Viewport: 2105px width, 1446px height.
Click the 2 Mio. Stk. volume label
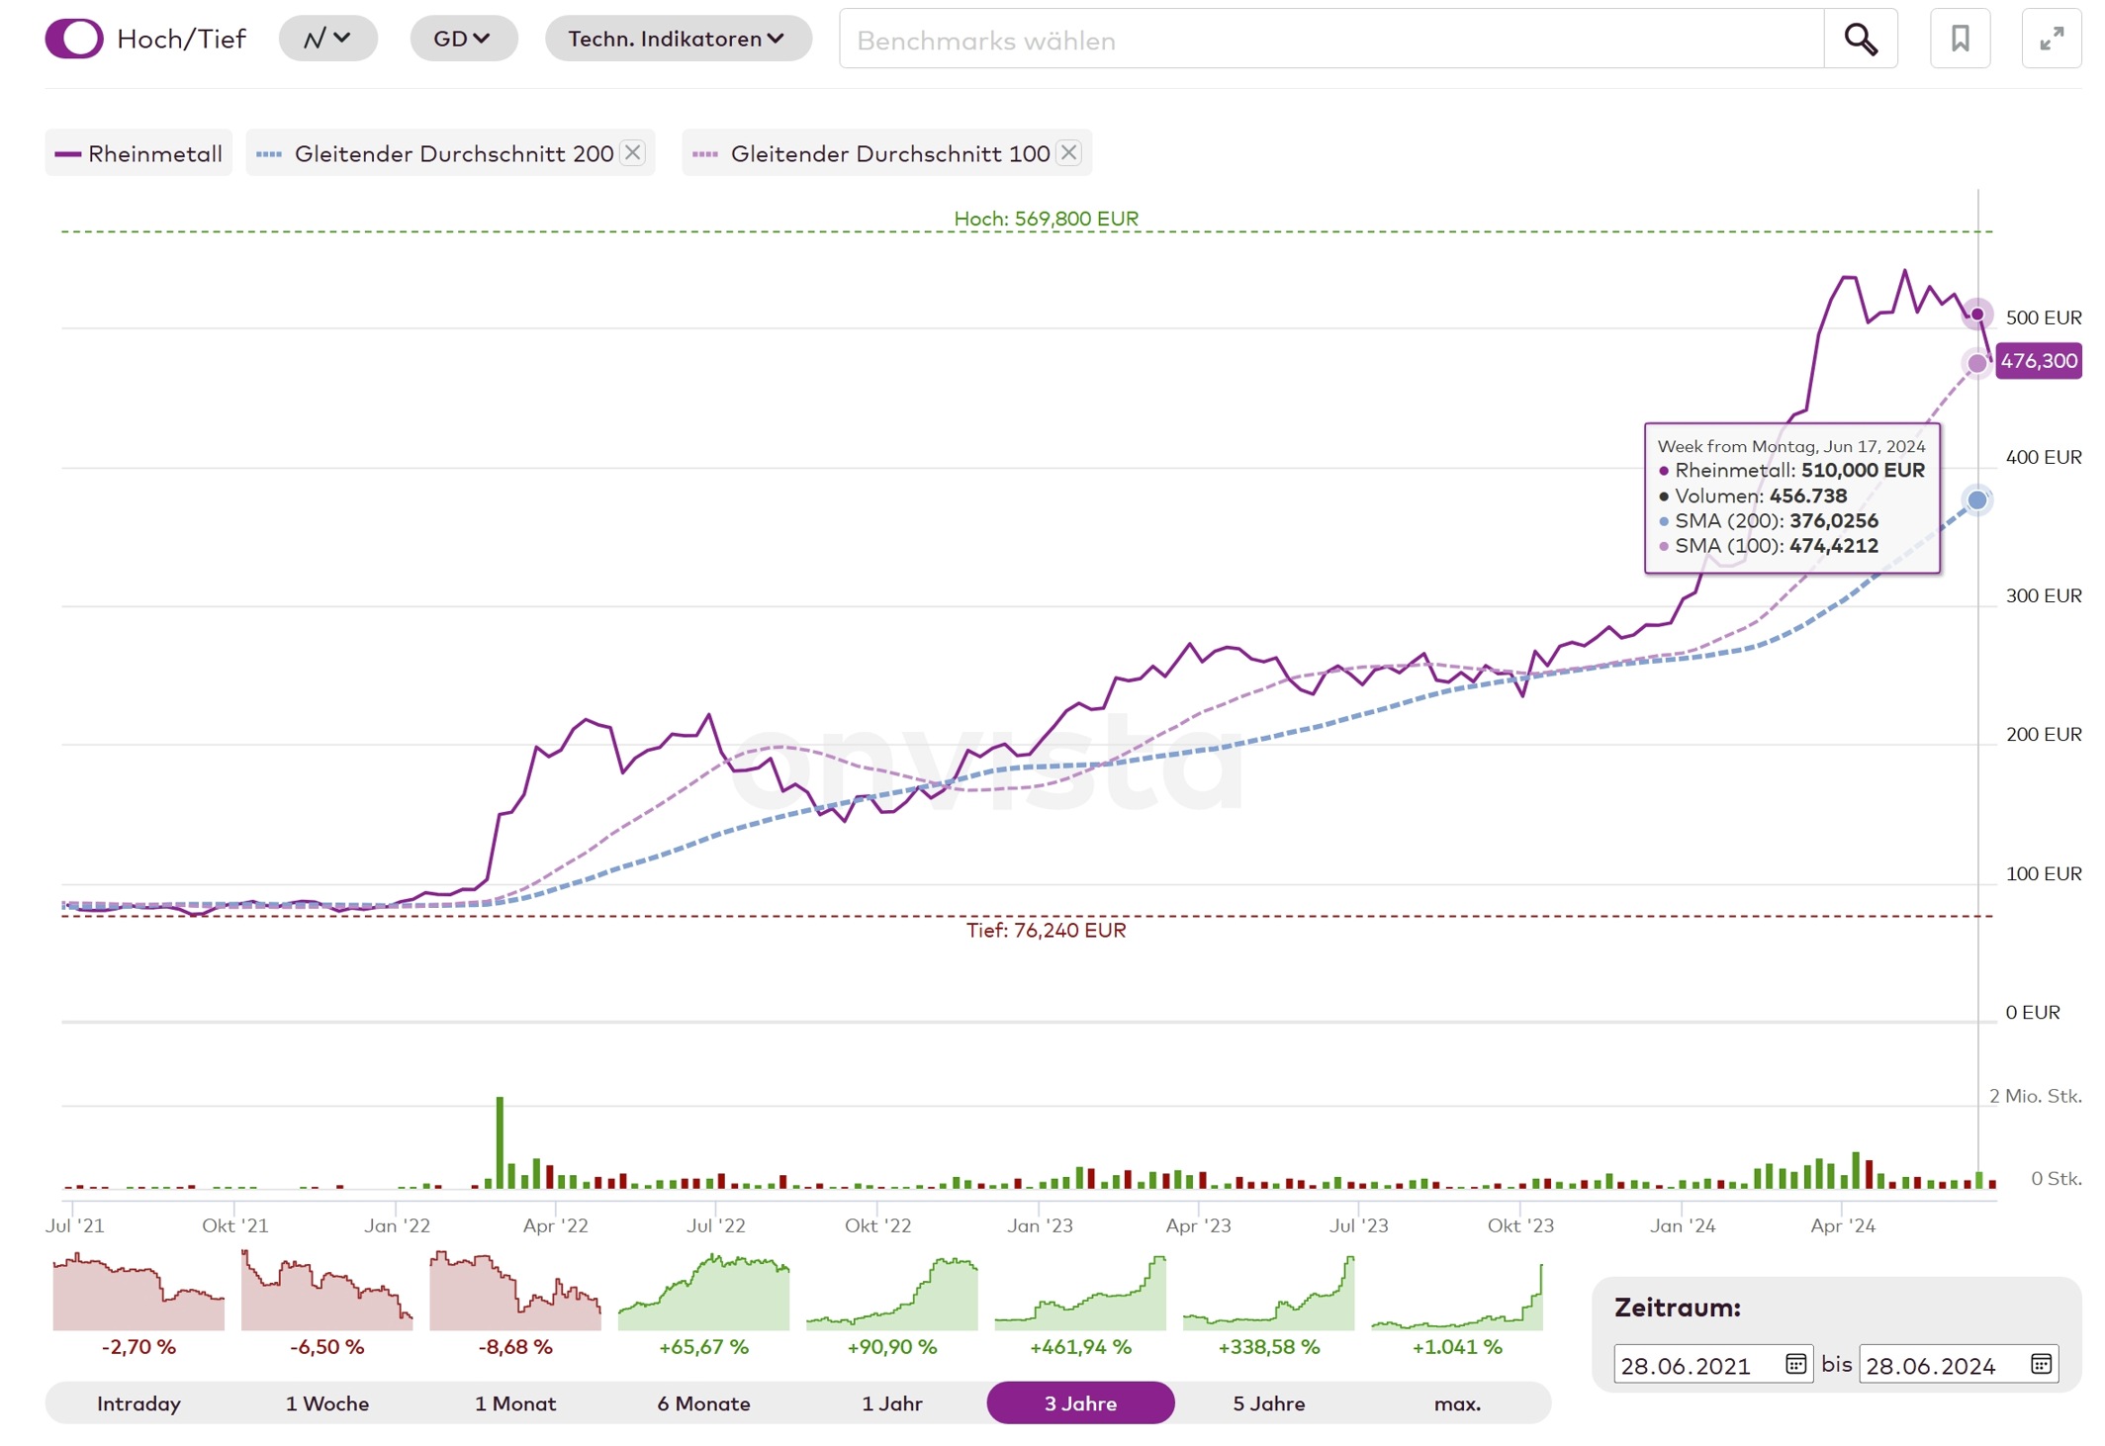click(x=2035, y=1096)
